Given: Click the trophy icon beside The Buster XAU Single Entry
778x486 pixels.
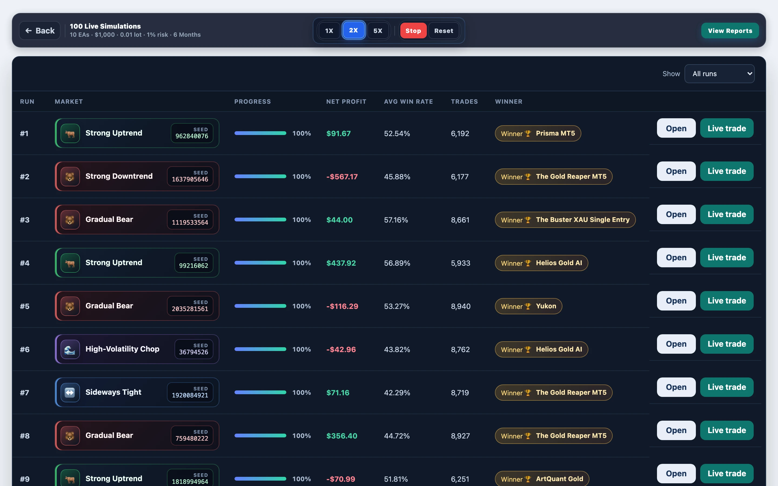Looking at the screenshot, I should tap(528, 220).
